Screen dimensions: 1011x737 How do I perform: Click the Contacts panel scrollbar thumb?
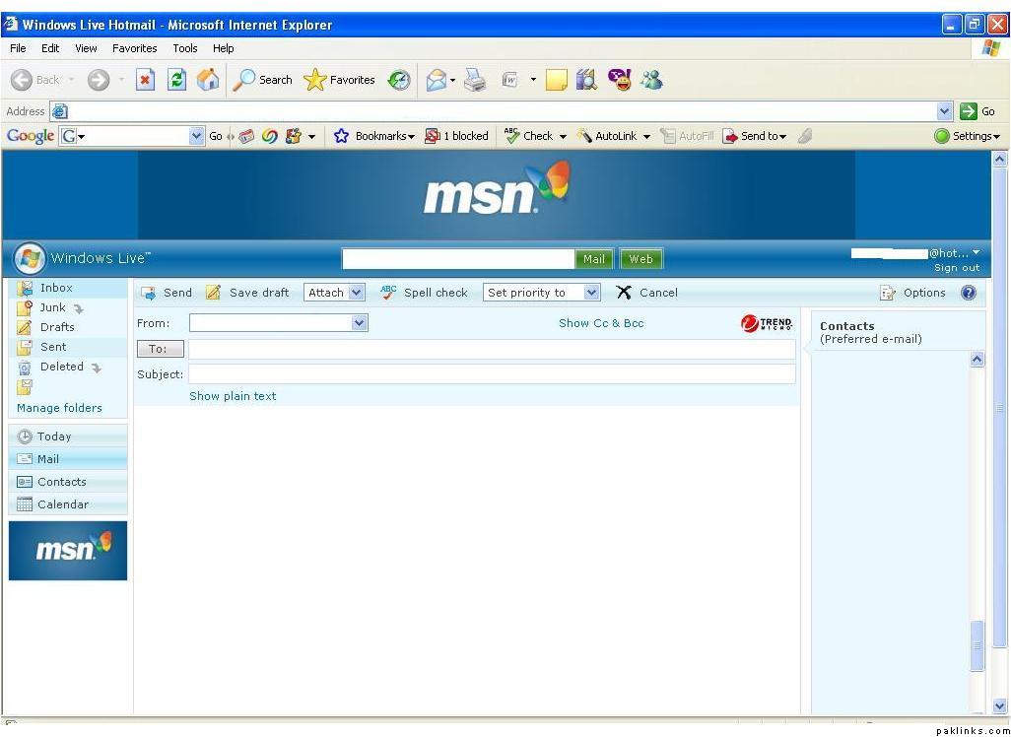[977, 645]
